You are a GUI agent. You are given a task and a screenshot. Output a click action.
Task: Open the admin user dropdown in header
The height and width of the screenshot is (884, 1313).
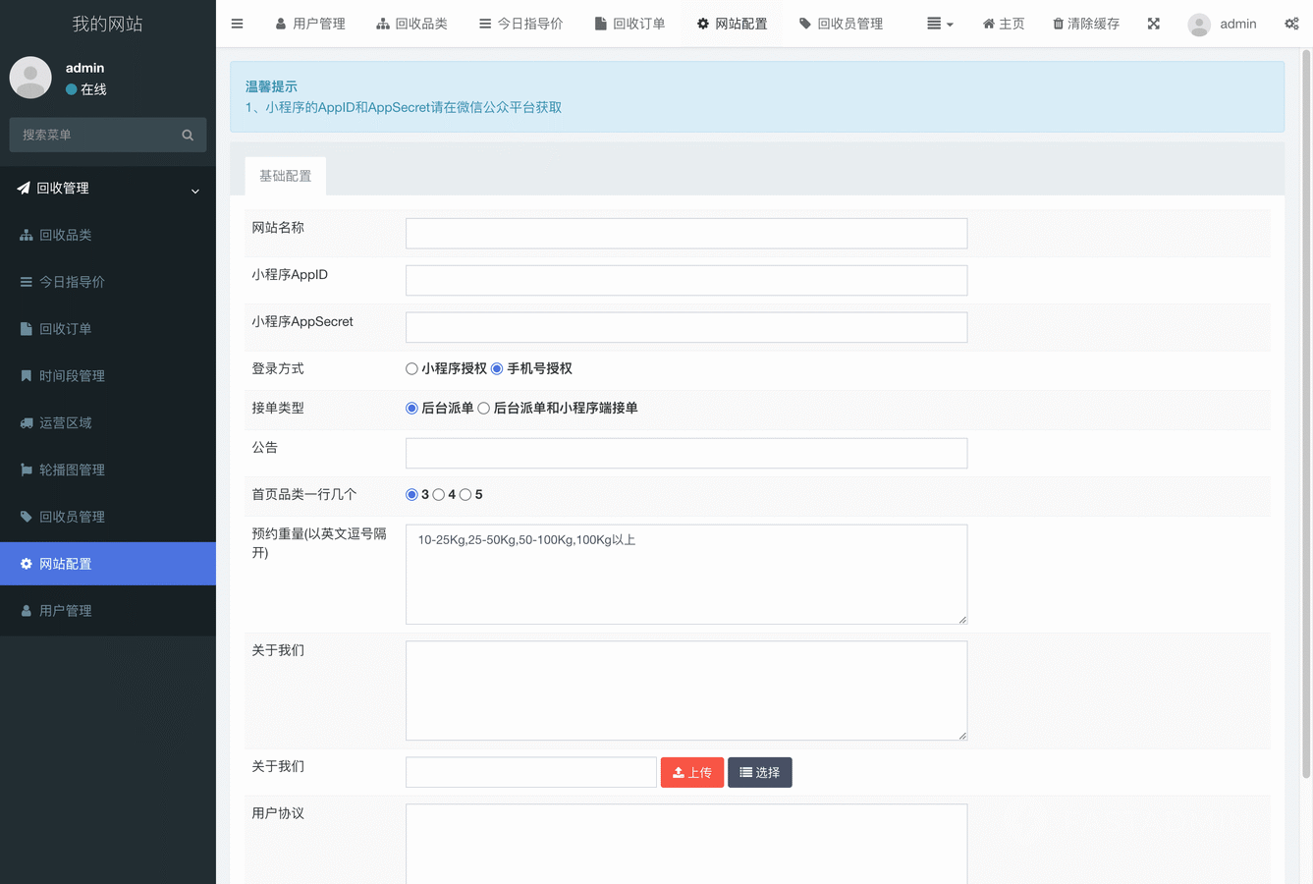1222,24
